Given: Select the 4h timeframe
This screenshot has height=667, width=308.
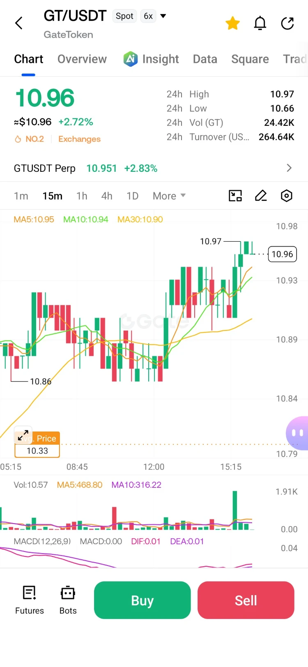Looking at the screenshot, I should point(107,196).
